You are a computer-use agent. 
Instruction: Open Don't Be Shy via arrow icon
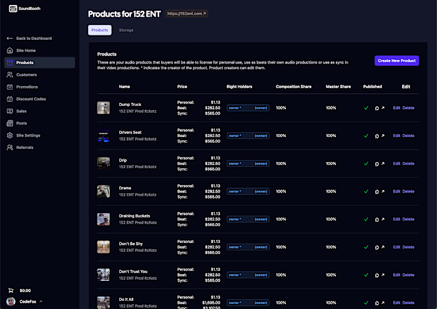click(x=383, y=247)
